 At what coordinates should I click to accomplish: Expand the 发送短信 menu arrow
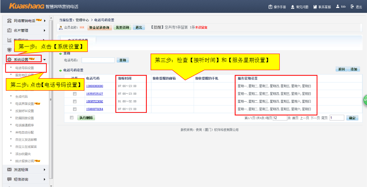pos(44,170)
